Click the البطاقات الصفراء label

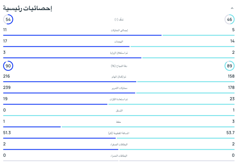pos(119,145)
